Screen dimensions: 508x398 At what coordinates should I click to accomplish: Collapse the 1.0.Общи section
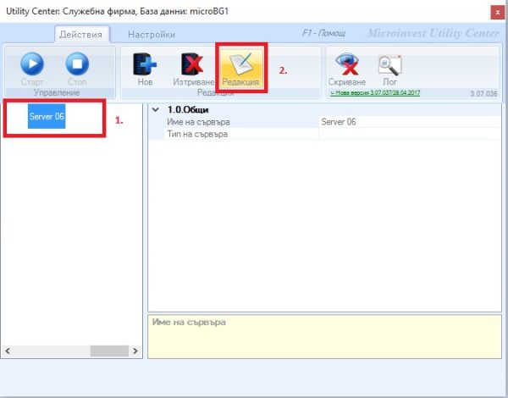156,110
